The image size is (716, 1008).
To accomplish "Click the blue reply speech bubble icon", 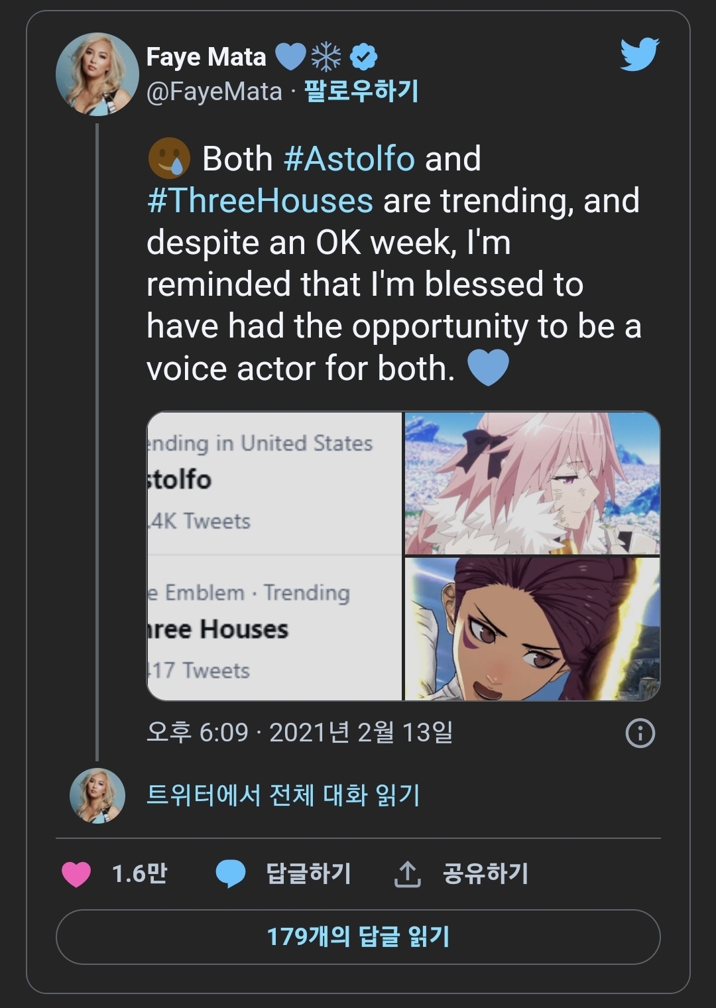I will tap(231, 874).
